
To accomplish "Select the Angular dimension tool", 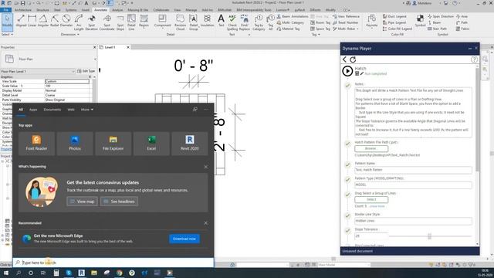I will pyautogui.click(x=43, y=21).
